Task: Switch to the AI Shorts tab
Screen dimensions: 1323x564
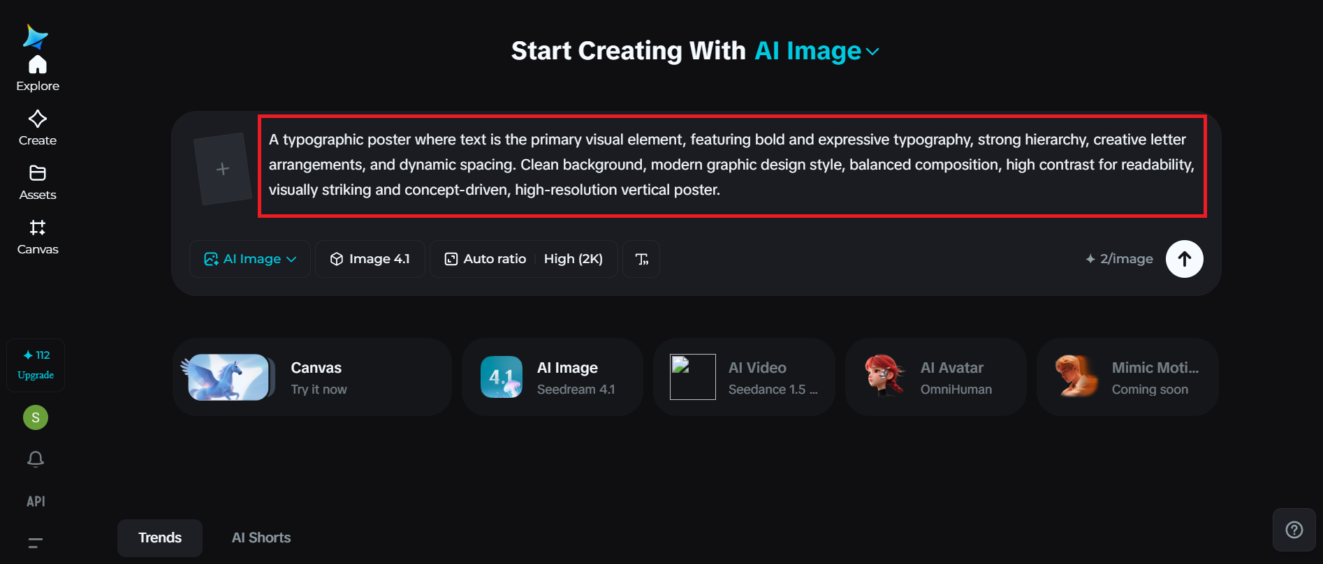Action: [261, 537]
